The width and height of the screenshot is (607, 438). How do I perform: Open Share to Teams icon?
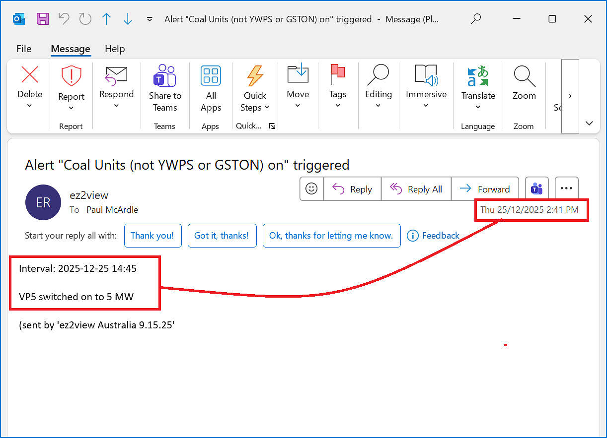tap(164, 76)
